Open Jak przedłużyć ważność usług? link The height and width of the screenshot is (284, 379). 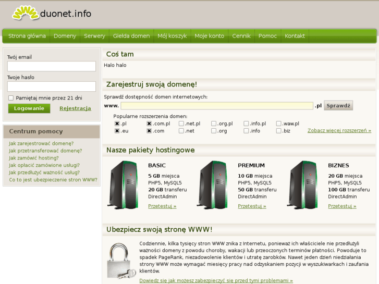tap(44, 172)
